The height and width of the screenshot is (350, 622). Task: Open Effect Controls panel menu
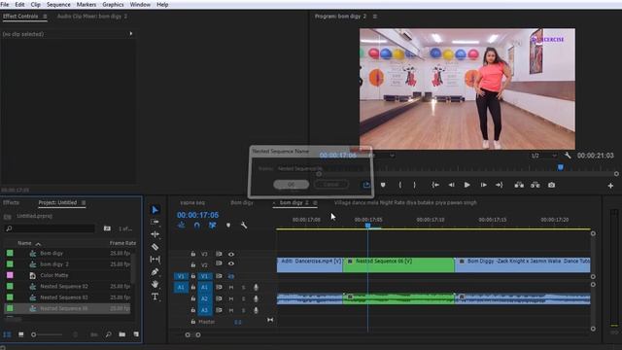point(45,17)
